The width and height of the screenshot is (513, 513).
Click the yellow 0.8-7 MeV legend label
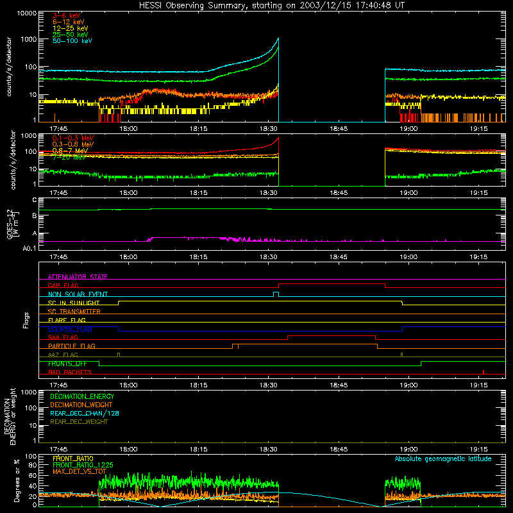point(70,151)
